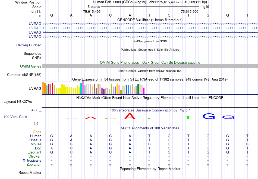This screenshot has height=179, width=258.
Task: Open the OMIM Gene Phenotypes track title
Action: (x=150, y=62)
